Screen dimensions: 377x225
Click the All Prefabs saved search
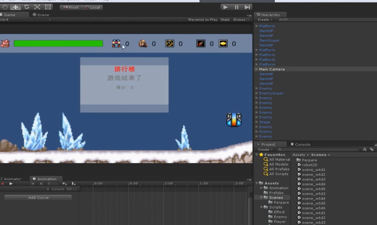pos(276,169)
